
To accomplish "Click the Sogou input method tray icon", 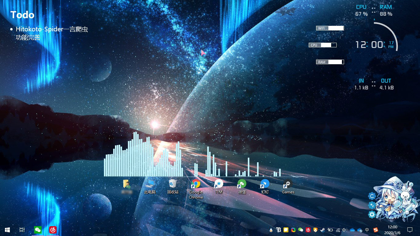I will (376, 230).
